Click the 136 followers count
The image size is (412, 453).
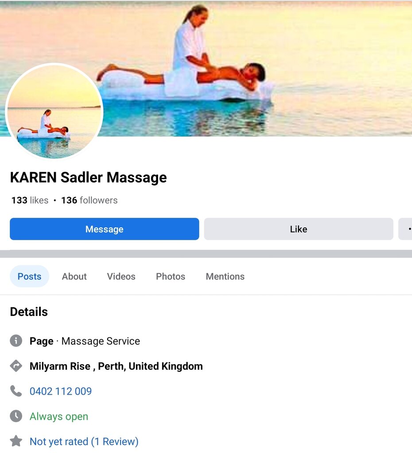coord(89,200)
